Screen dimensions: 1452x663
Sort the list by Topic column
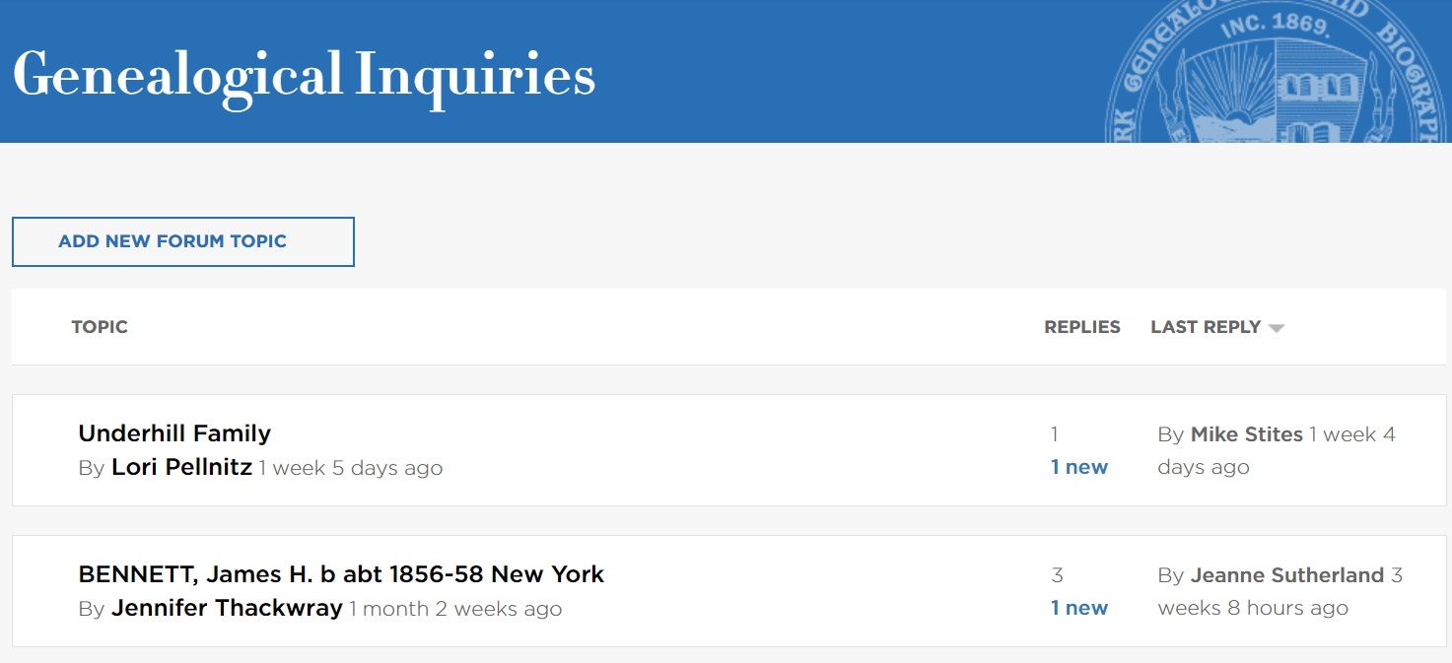tap(100, 327)
